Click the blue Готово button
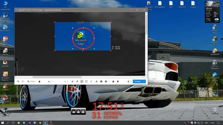Screen dimensions: 223x125 [x=138, y=82]
